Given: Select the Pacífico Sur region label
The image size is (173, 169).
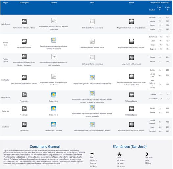Looking at the screenshot, I should [x=5, y=80].
